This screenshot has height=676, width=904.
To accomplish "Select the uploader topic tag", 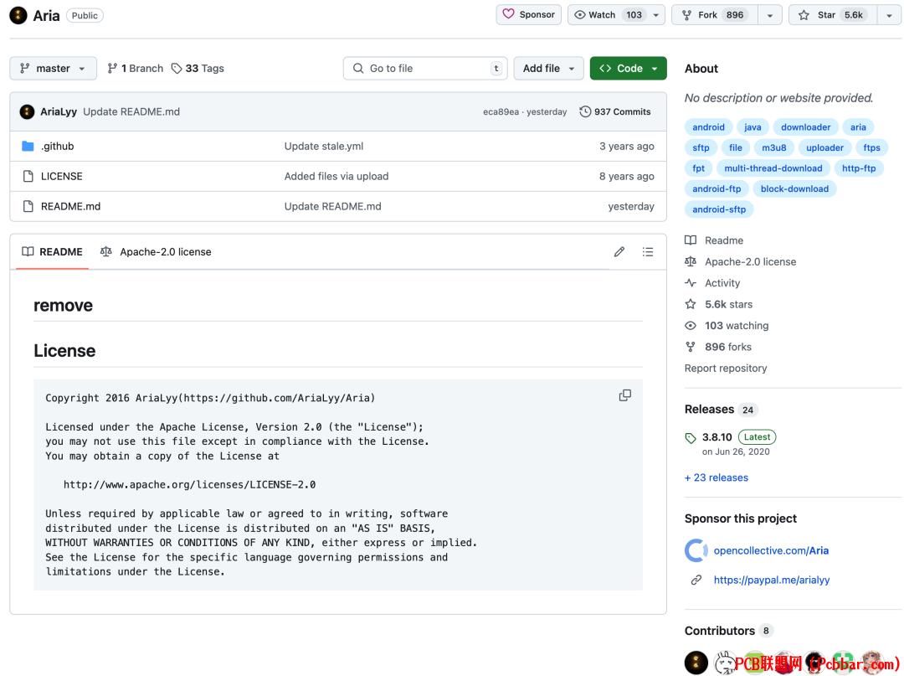I will [x=825, y=148].
